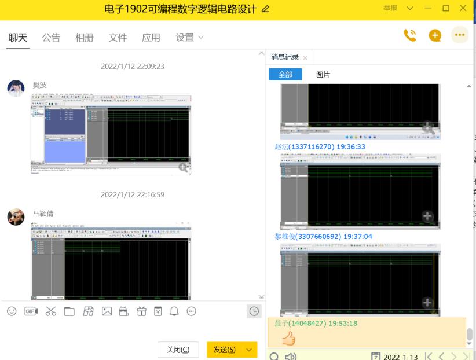Click the 发送(S) button
Viewport: 476px width, 360px height.
tap(225, 350)
